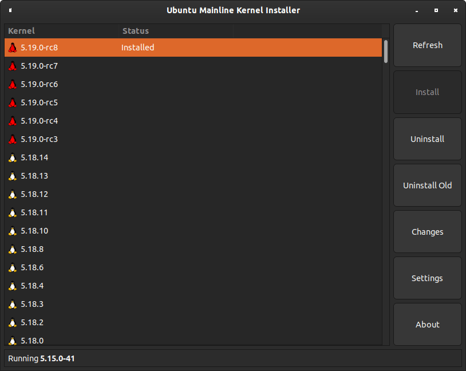
Task: Select kernel 5.18.12 in the list
Action: [193, 194]
